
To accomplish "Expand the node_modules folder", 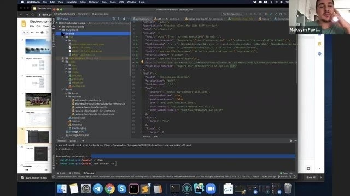I will (63, 58).
